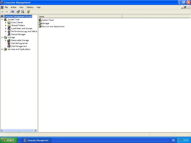Click the Forward arrow in toolbar

pyautogui.click(x=7, y=12)
